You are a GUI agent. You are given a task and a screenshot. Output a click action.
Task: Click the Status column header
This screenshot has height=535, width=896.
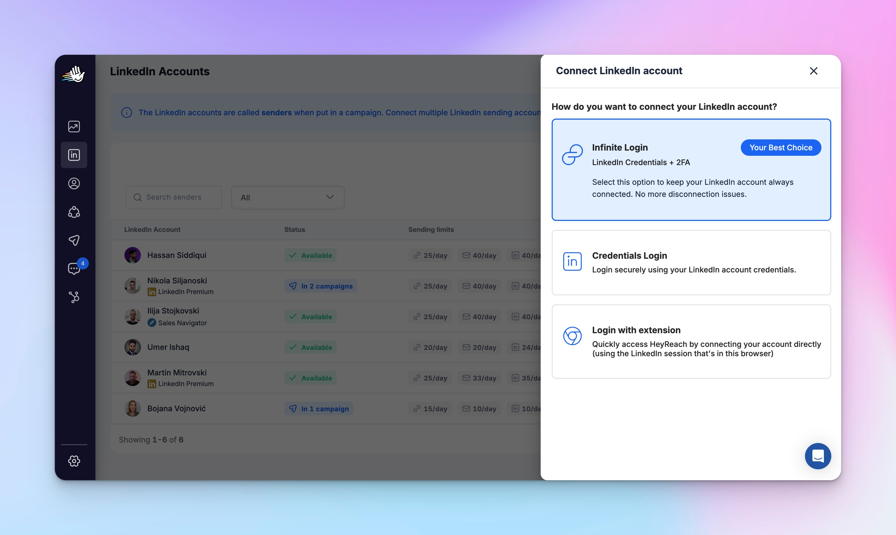pyautogui.click(x=294, y=230)
